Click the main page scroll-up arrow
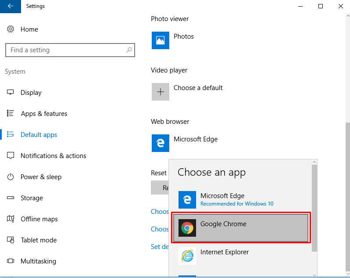This screenshot has width=350, height=278. (x=348, y=16)
